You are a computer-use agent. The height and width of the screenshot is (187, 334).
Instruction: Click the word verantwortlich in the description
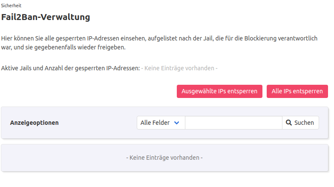[x=300, y=38]
